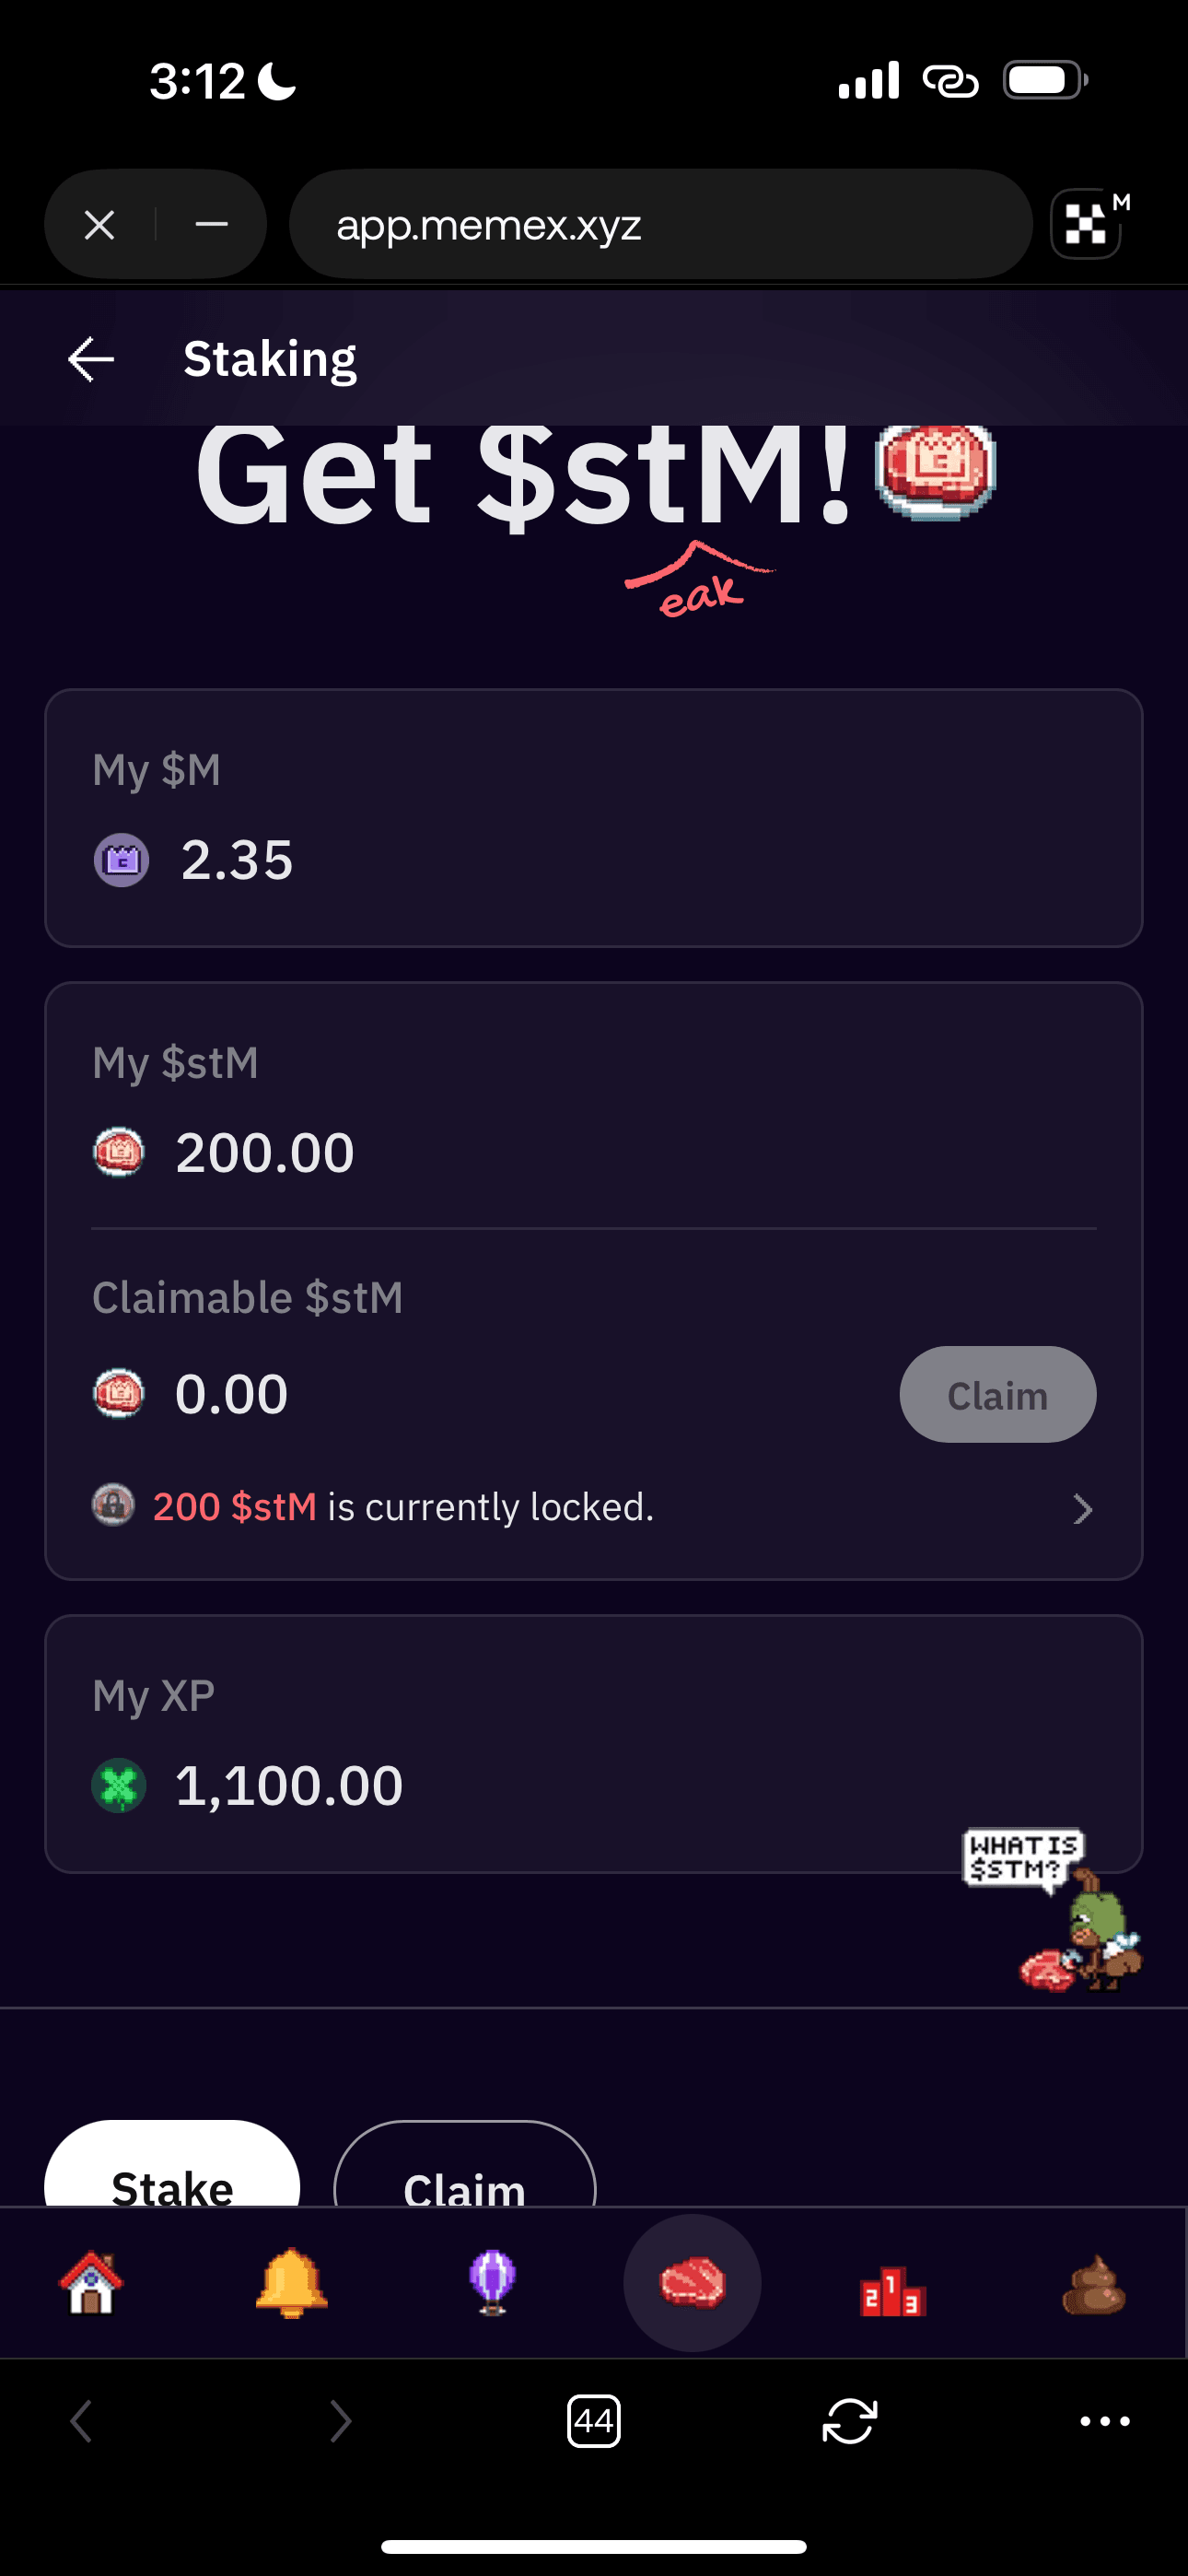Reload the page with refresh icon
1188x2576 pixels.
[x=849, y=2421]
